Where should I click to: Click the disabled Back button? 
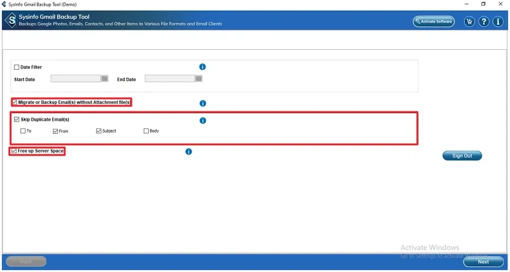[26, 261]
